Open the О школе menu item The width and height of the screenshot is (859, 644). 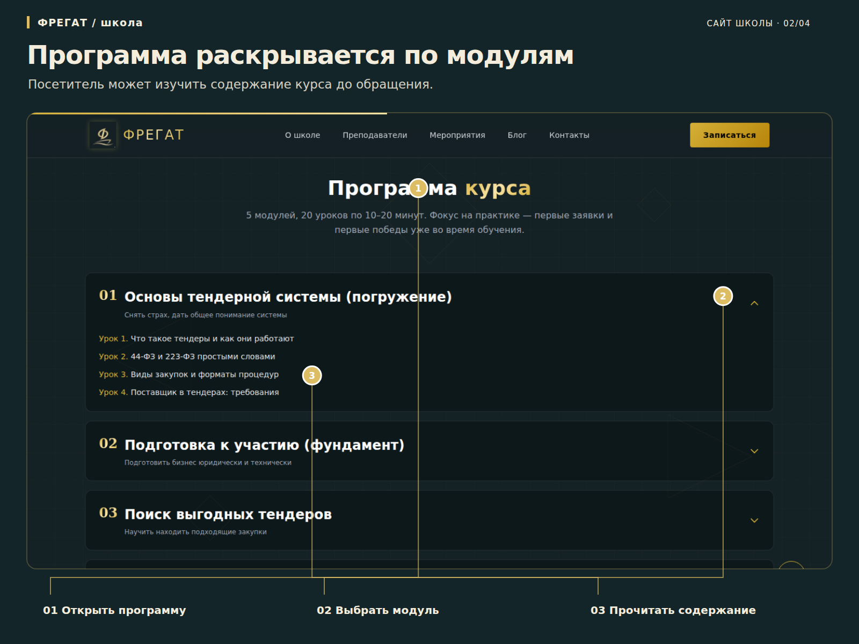[x=302, y=135]
